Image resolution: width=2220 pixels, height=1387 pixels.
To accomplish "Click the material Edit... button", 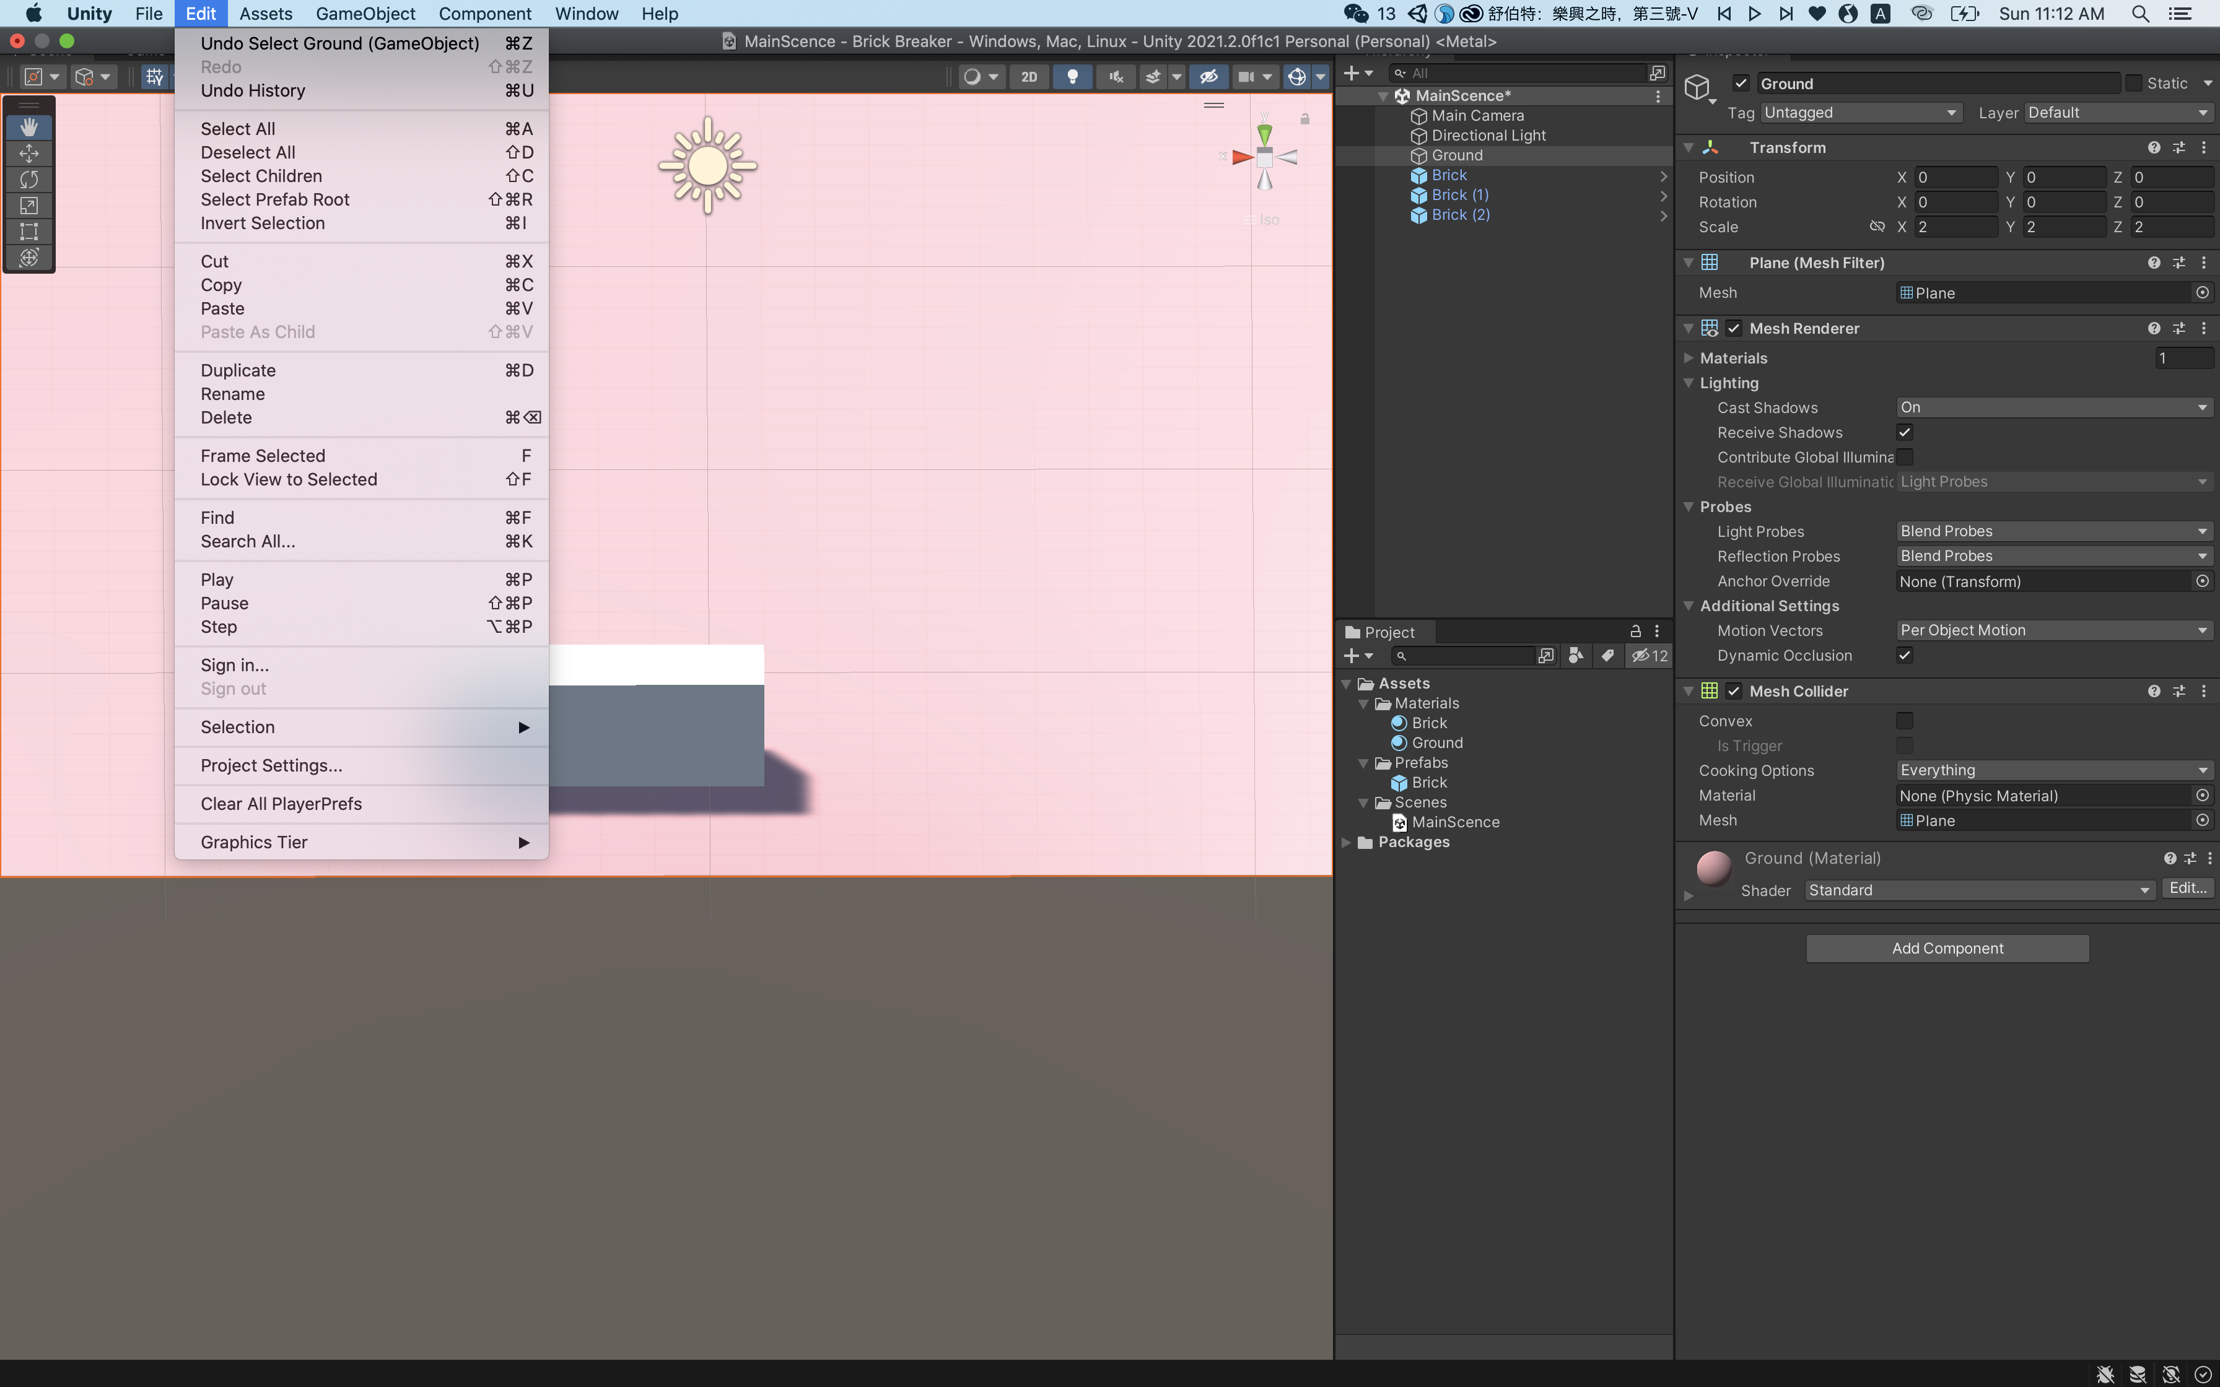I will [2187, 888].
